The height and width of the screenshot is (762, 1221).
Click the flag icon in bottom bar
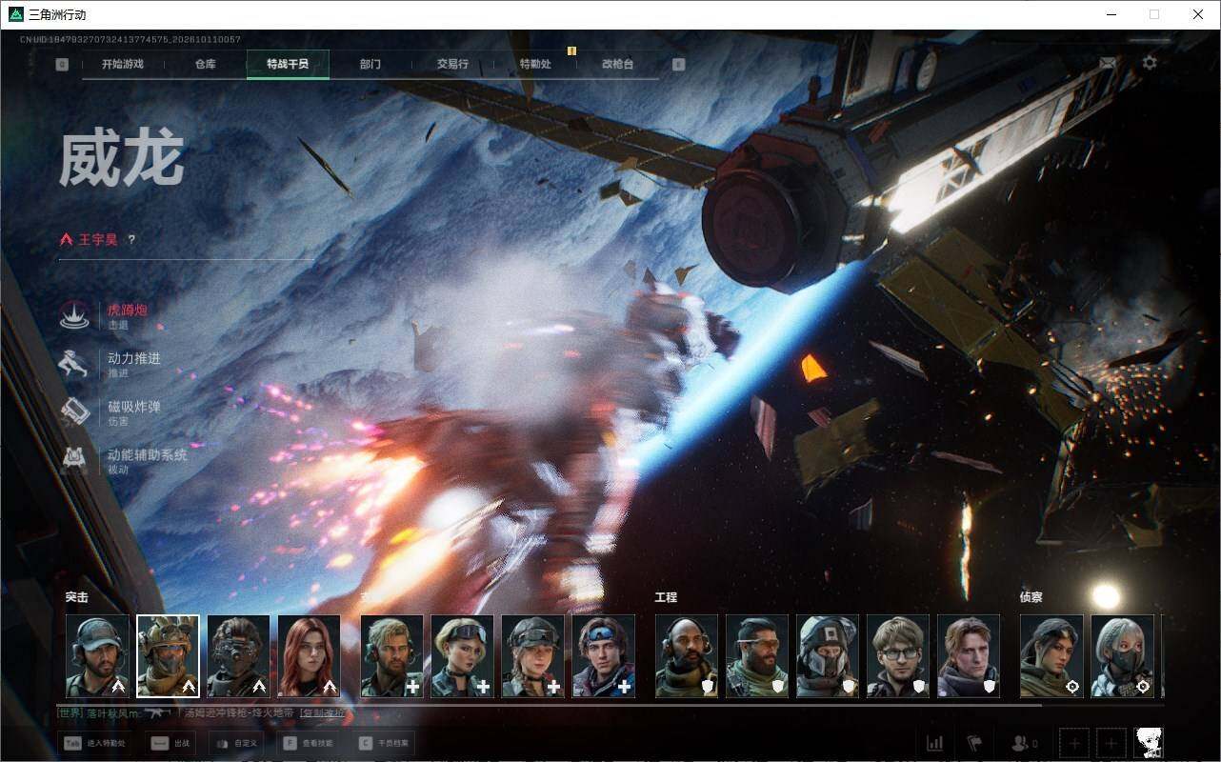[974, 743]
